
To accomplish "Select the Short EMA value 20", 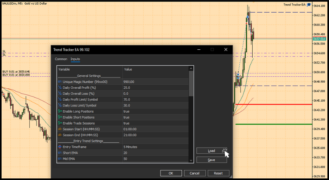I will [125, 153].
